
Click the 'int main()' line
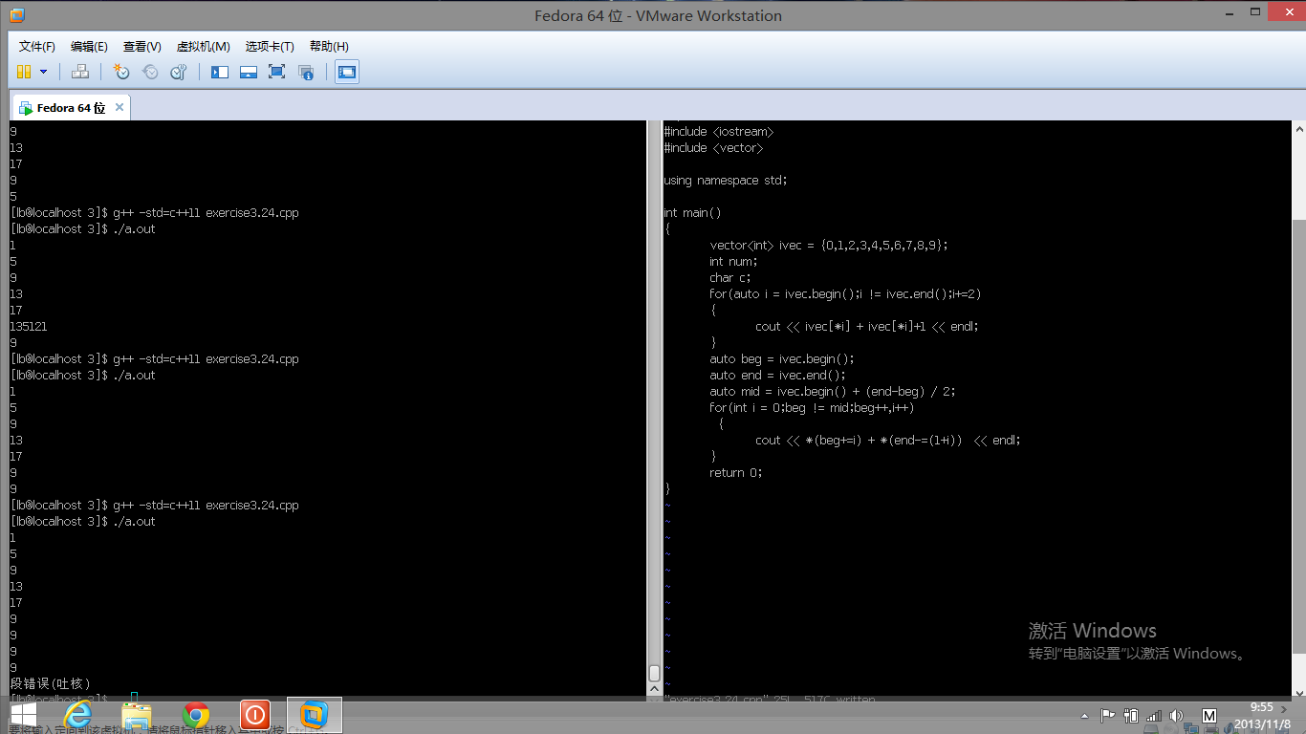[x=692, y=213]
